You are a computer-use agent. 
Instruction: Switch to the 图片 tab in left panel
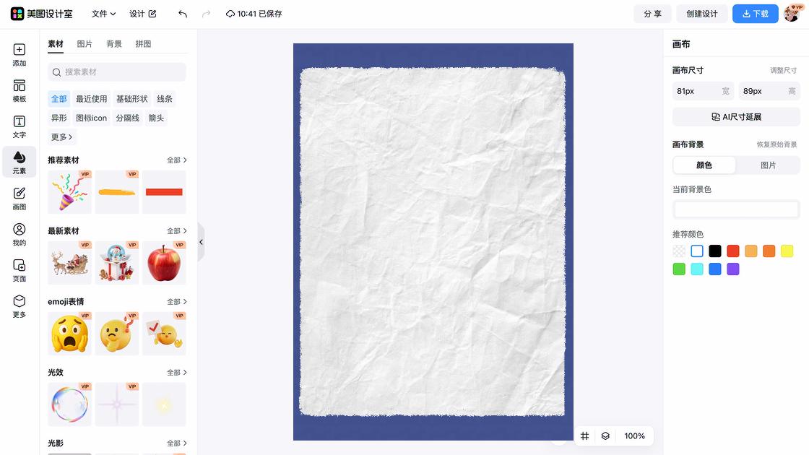coord(85,44)
